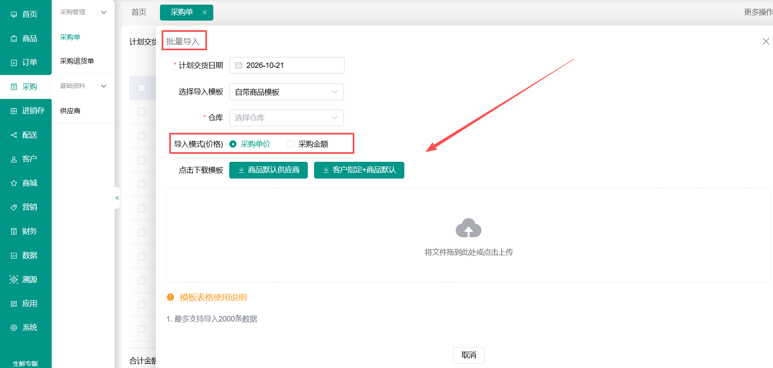Open the 配送 delivery sidebar item
The height and width of the screenshot is (368, 773).
(x=26, y=135)
